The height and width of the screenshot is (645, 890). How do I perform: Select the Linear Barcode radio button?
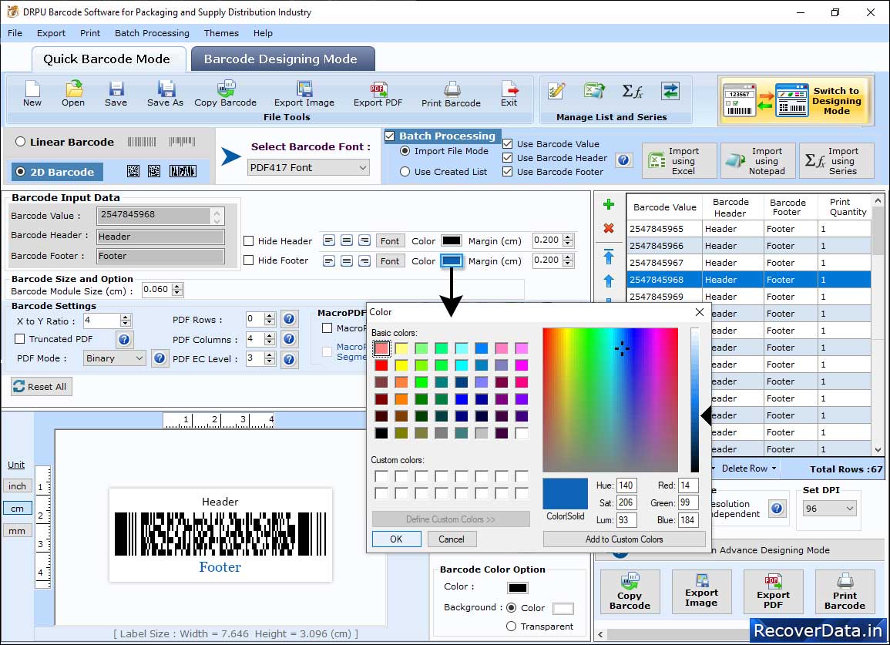click(21, 141)
